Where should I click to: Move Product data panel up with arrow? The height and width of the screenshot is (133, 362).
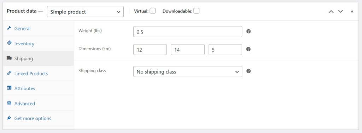[x=331, y=12]
